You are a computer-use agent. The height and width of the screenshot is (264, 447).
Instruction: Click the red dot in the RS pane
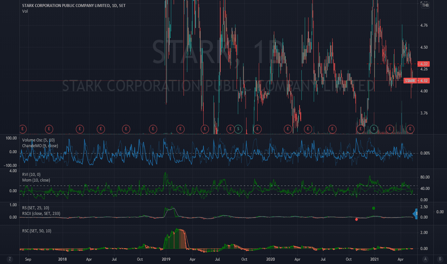click(x=356, y=219)
